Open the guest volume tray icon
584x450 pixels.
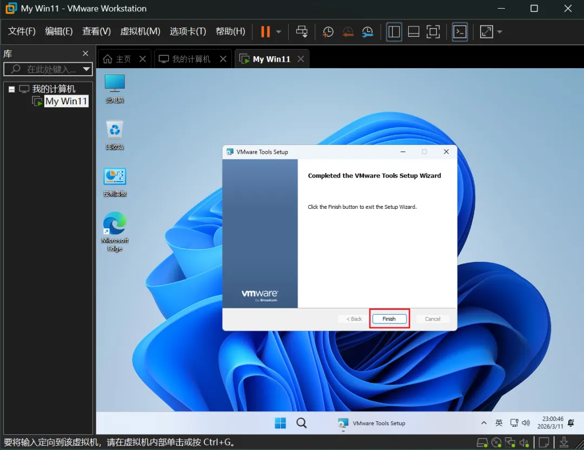point(526,423)
